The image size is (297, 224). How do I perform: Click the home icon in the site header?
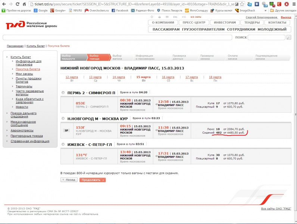click(x=159, y=17)
